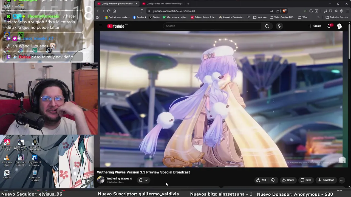Click the share page icon in address bar
The width and height of the screenshot is (351, 197).
pos(278,11)
